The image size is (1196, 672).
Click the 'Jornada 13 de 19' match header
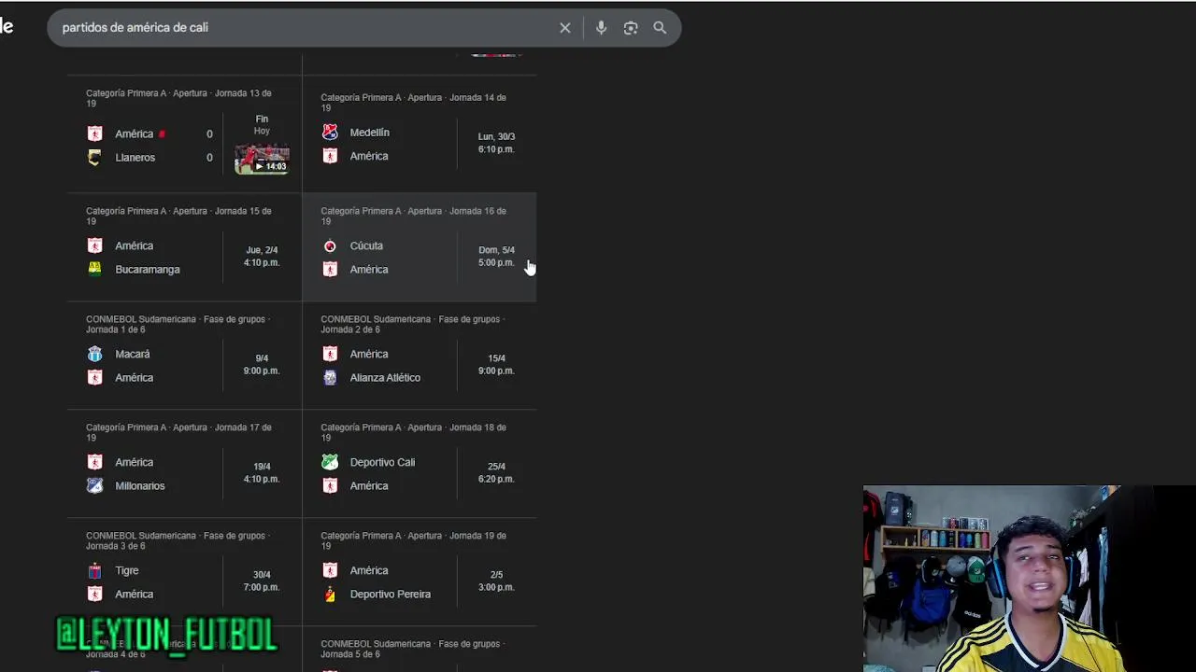(179, 98)
